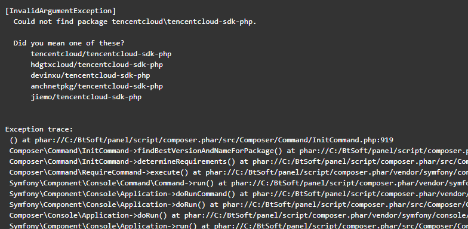Click the 'Could not find package' error line
Screen dimensions: 468x229
(135, 22)
